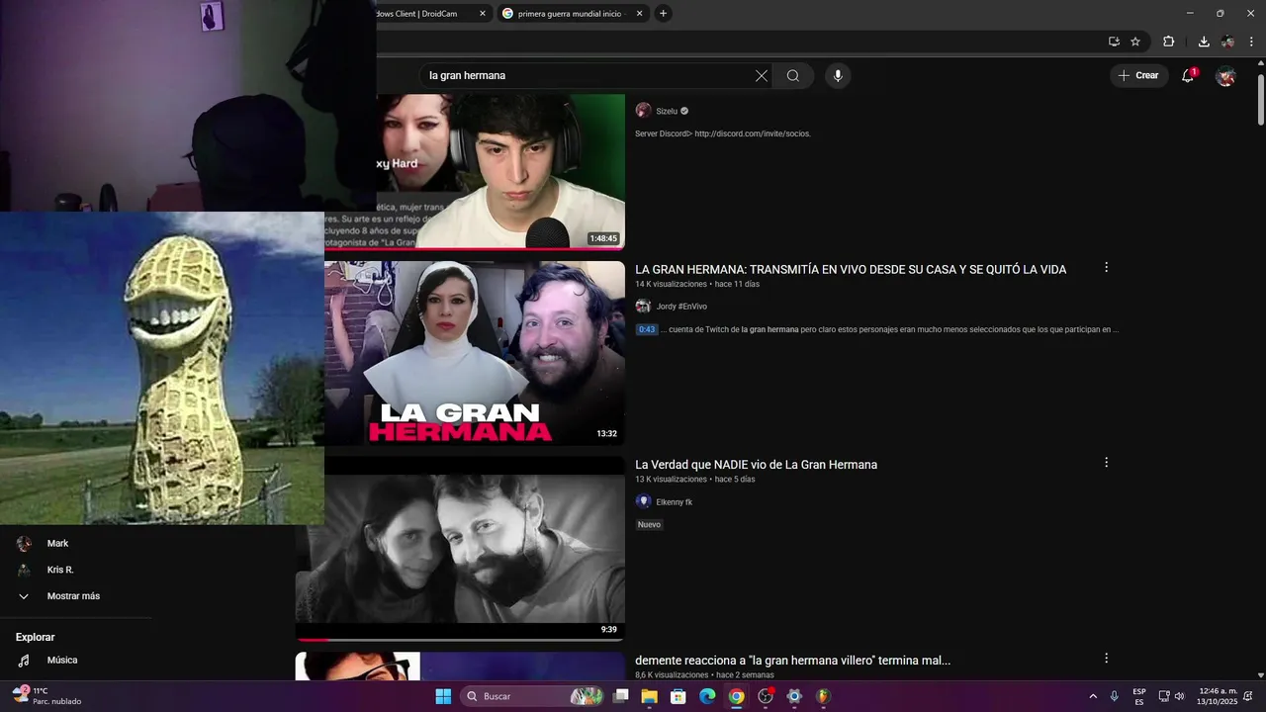Switch the ESP ES input language
The height and width of the screenshot is (712, 1266).
pyautogui.click(x=1139, y=696)
